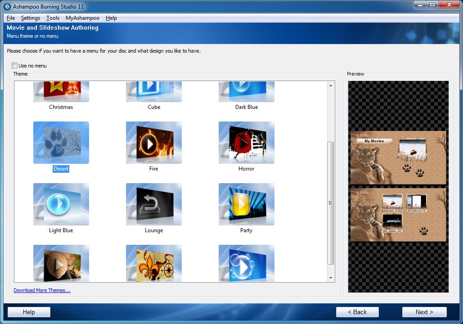
Task: Go back with the Back button
Action: 357,312
